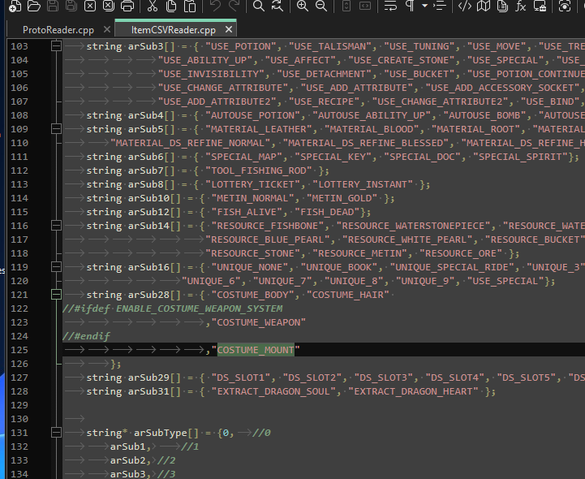
Task: Click arSub2 on line 133
Action: [128, 460]
